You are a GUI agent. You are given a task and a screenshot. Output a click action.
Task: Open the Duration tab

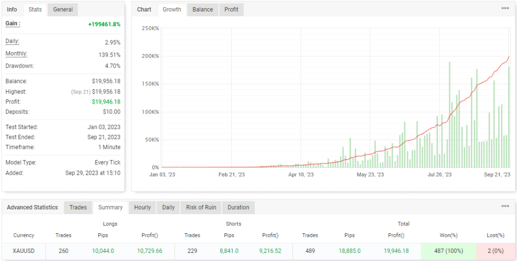click(x=238, y=207)
